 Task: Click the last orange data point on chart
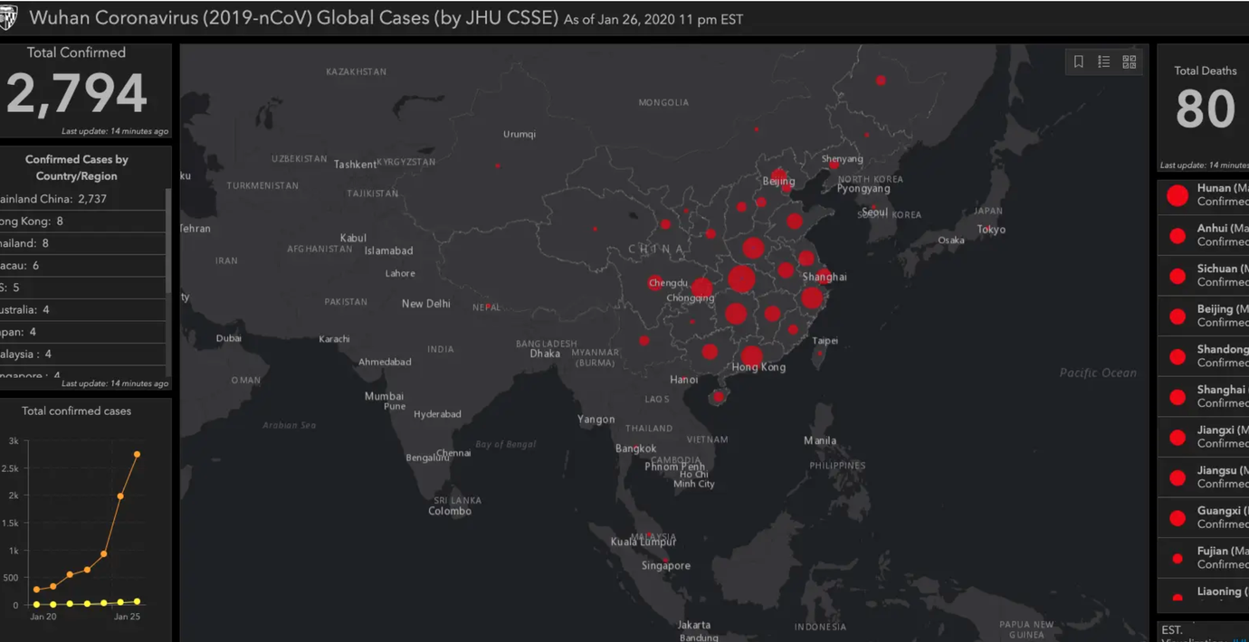click(137, 455)
